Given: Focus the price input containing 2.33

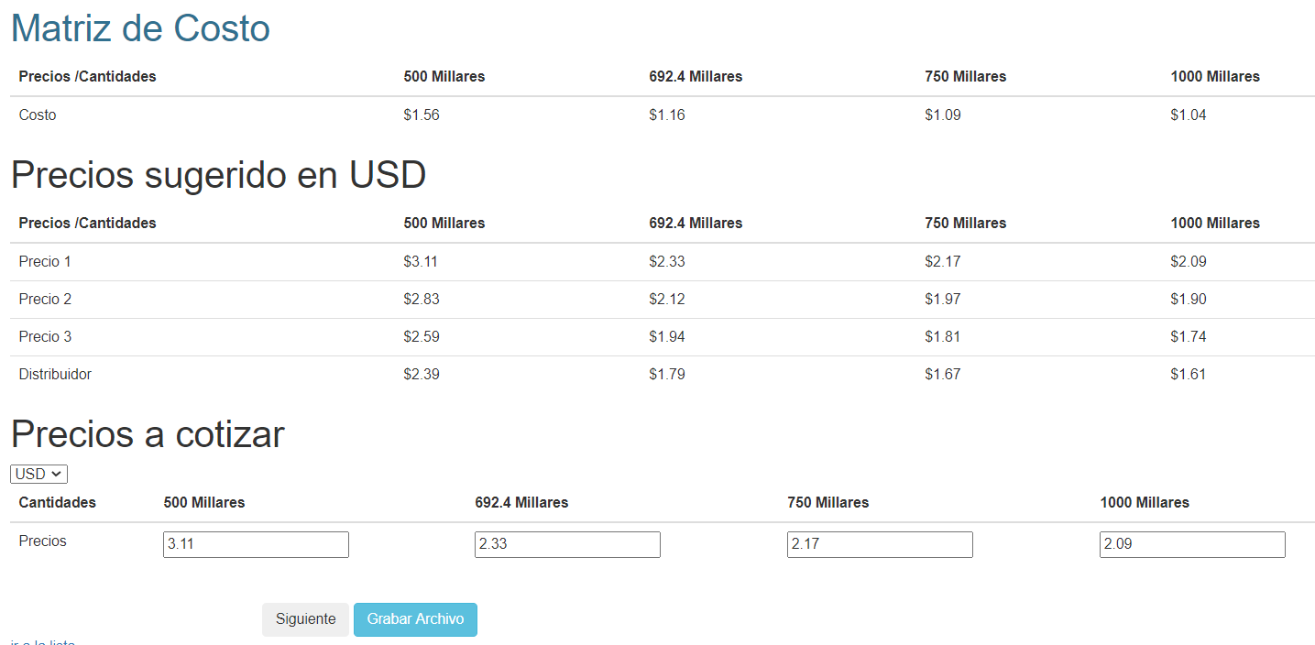Looking at the screenshot, I should pyautogui.click(x=567, y=544).
